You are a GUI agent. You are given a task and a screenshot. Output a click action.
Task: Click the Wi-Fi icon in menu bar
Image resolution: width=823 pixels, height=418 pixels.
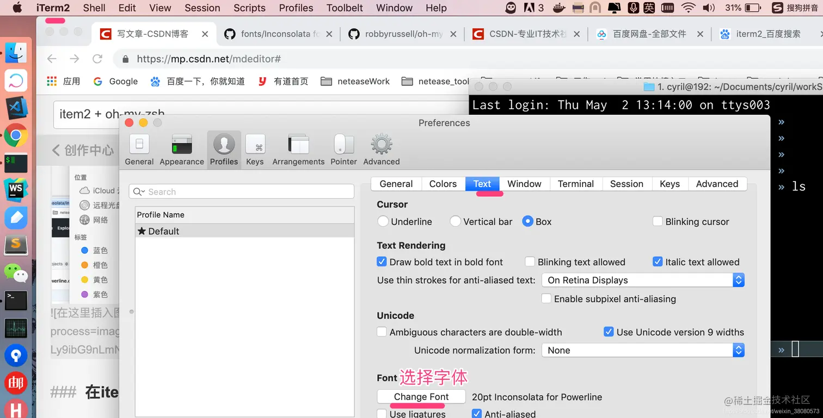(x=689, y=8)
